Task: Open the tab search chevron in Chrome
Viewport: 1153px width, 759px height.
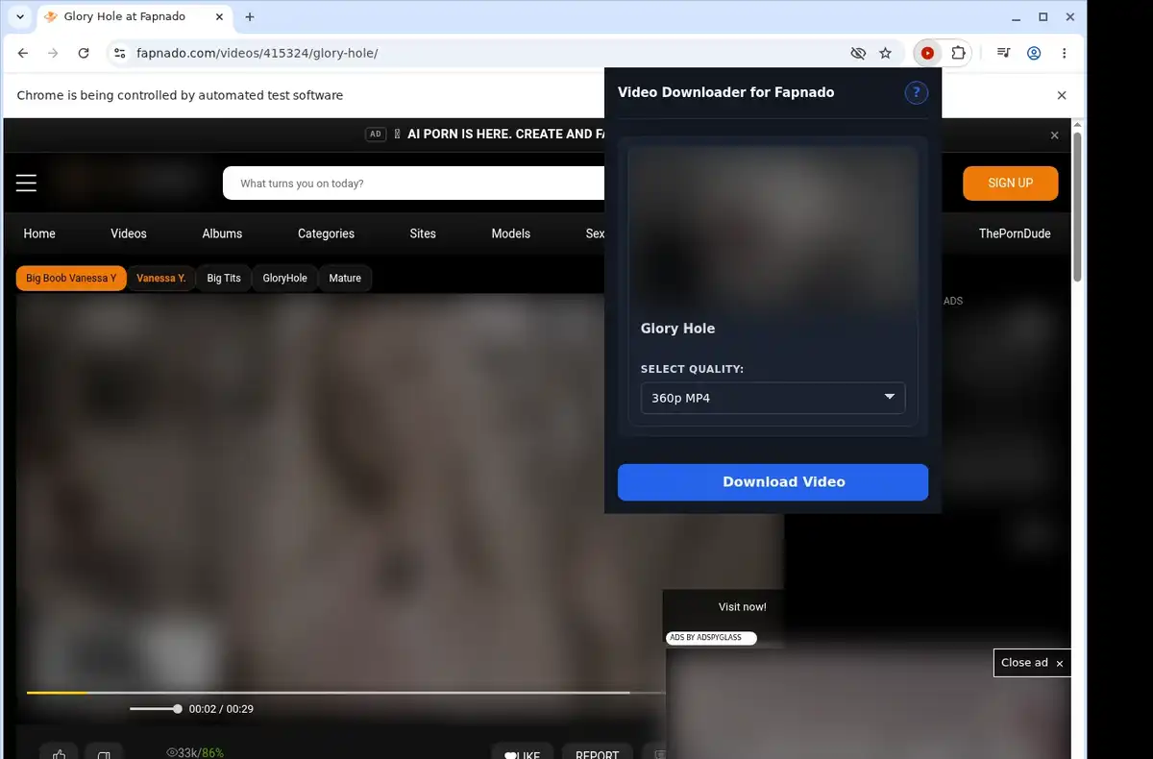Action: click(x=20, y=17)
